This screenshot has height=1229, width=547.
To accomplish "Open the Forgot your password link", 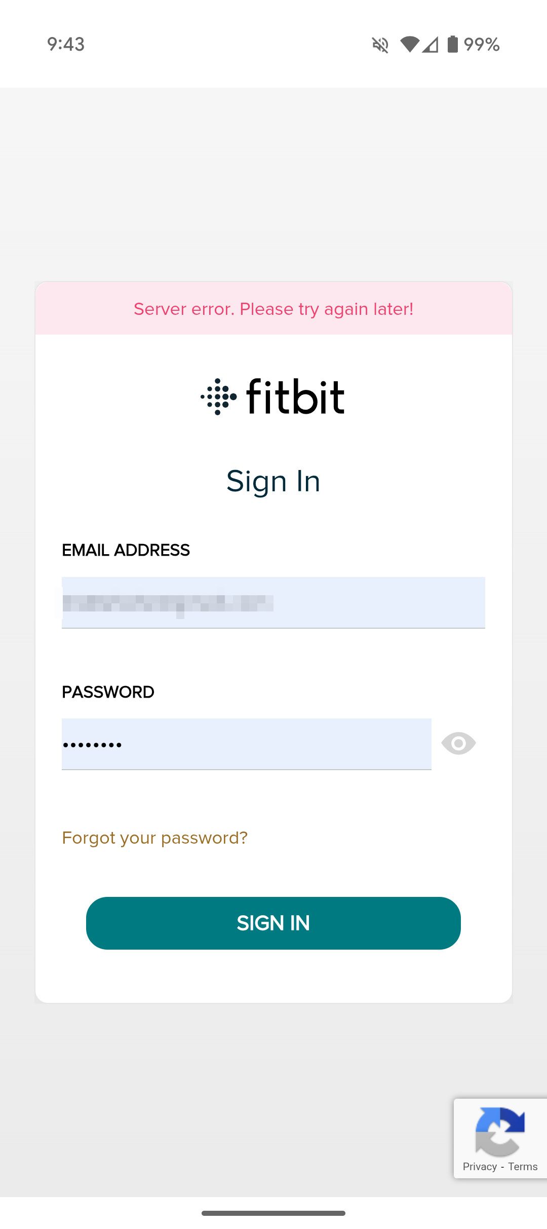I will tap(154, 838).
